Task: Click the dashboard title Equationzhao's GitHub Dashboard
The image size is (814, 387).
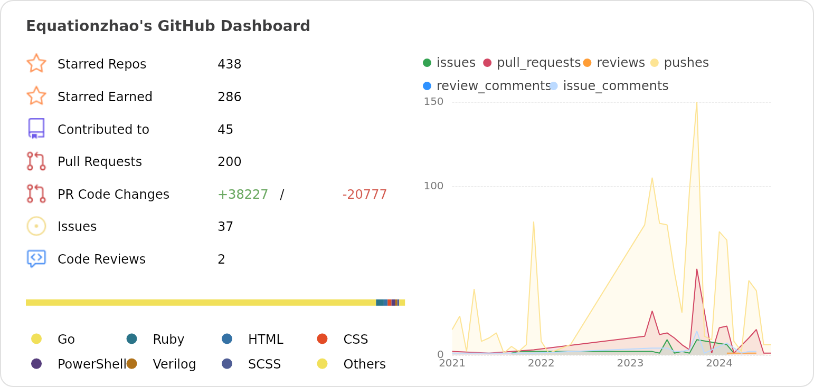Action: point(168,26)
